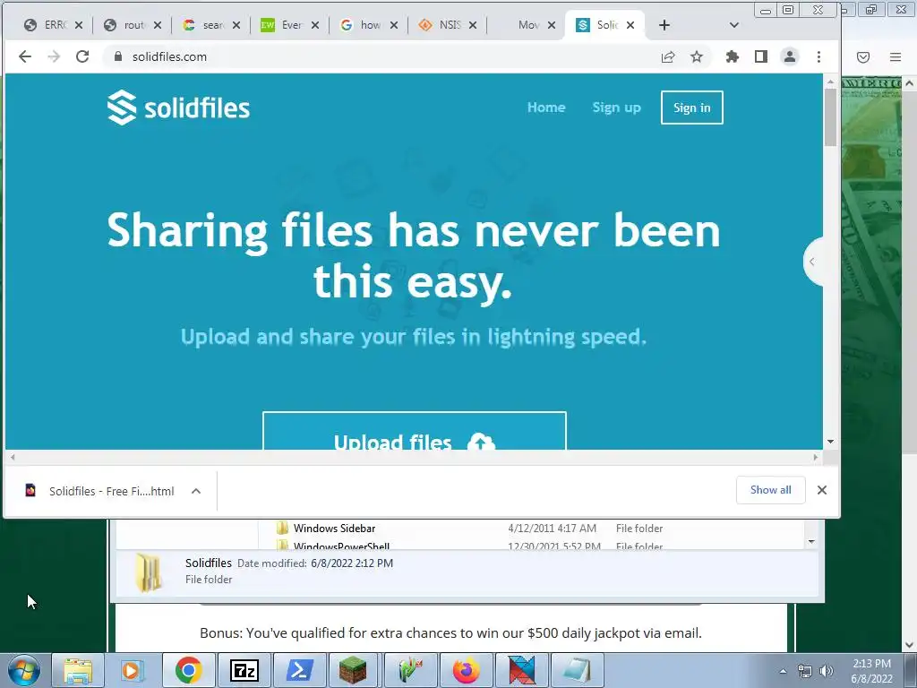This screenshot has height=688, width=917.
Task: Close the Solidfiles tab
Action: point(630,25)
